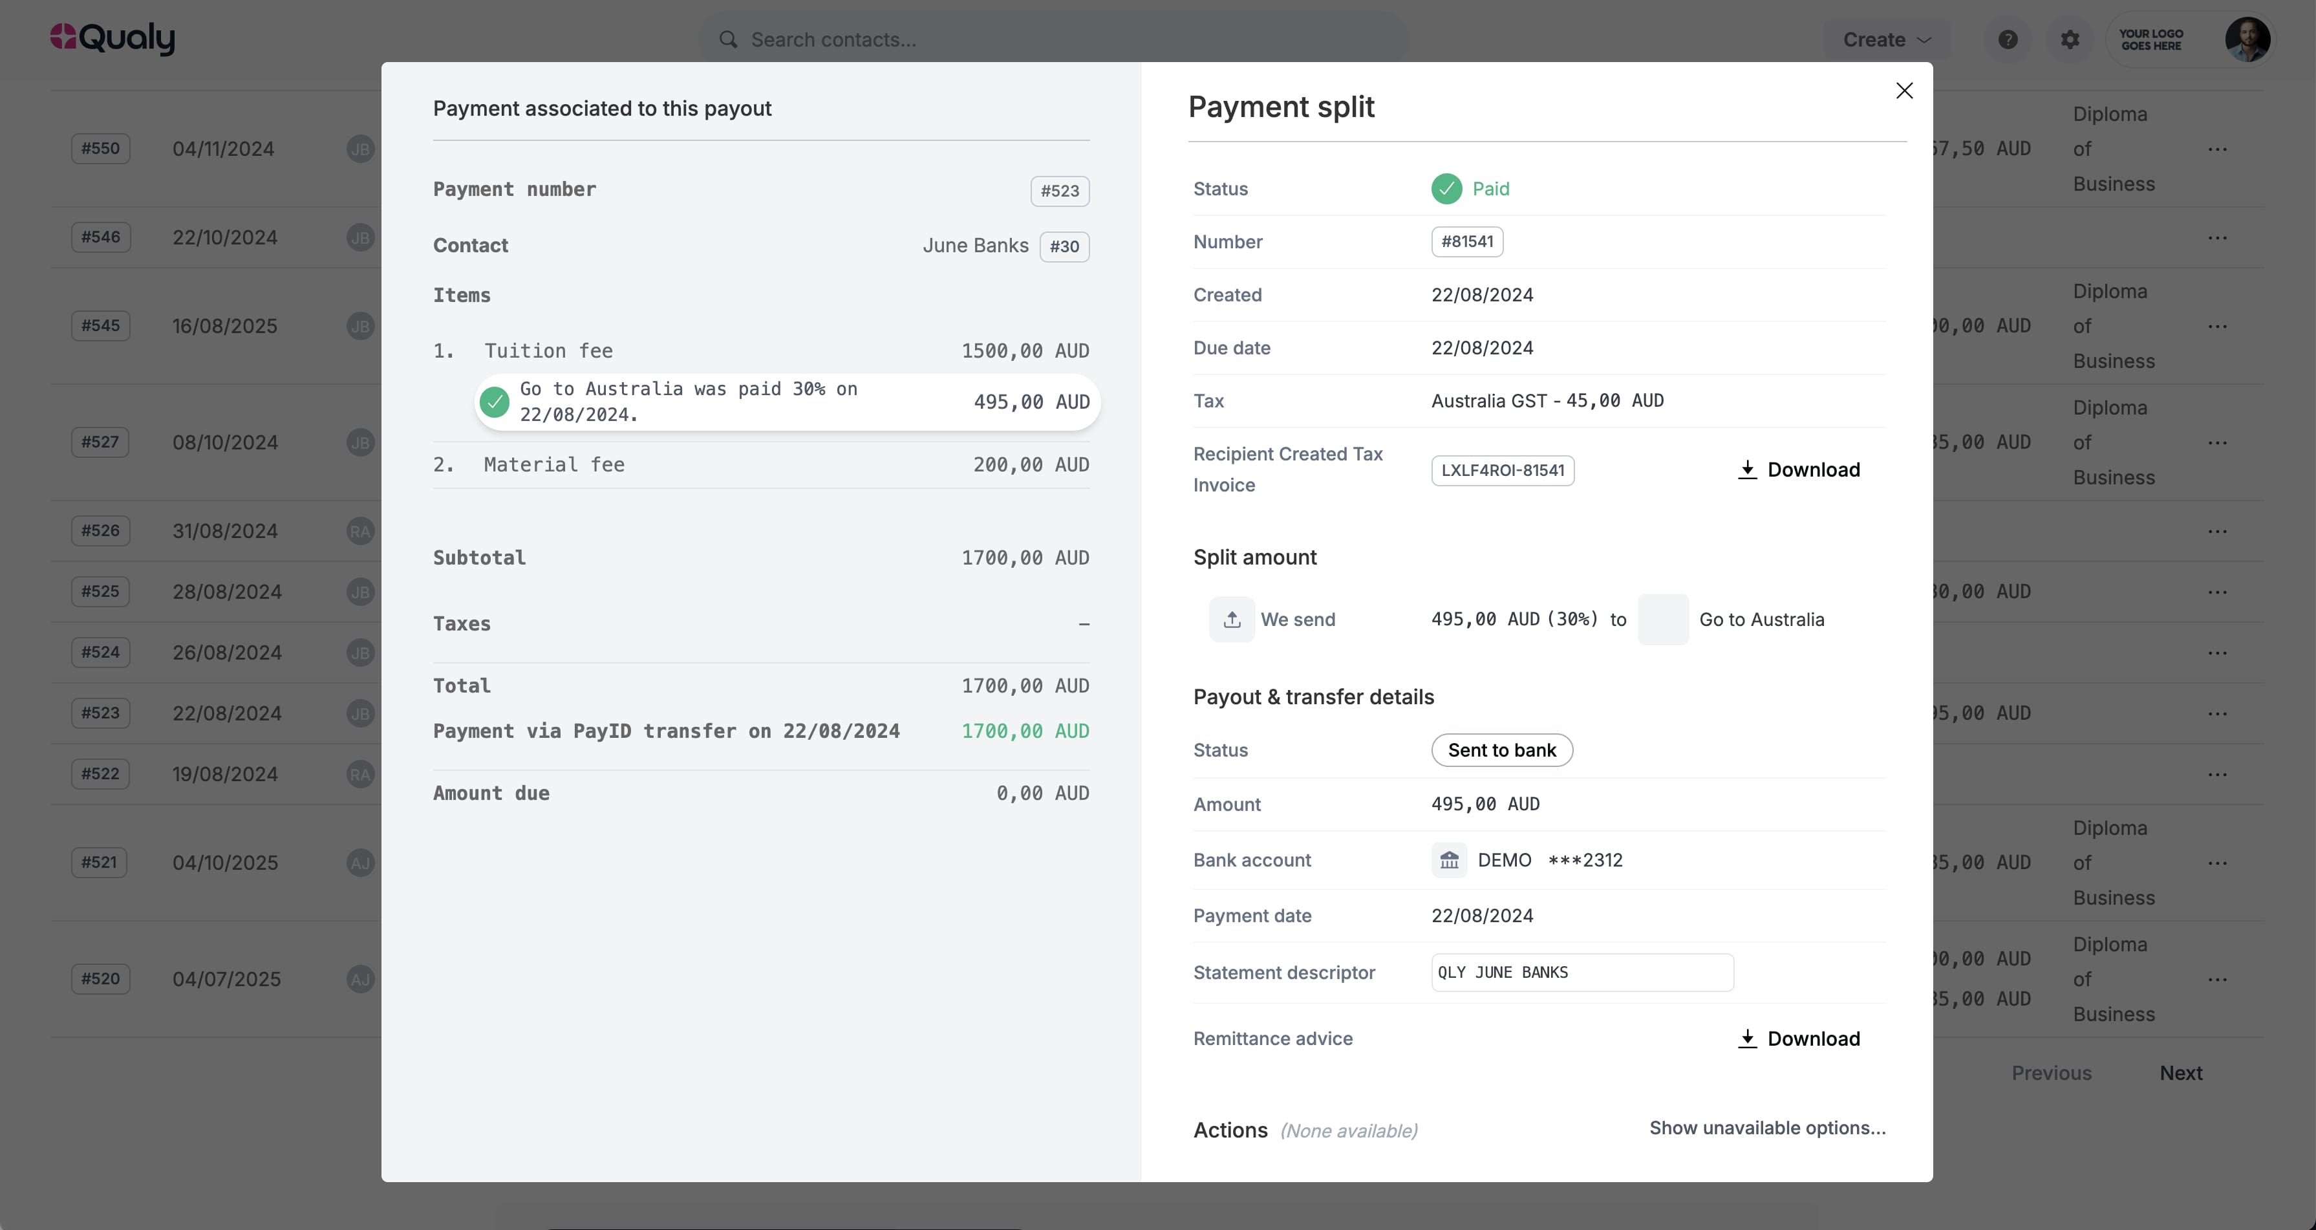
Task: Click payment badge #550 in list
Action: tap(101, 148)
